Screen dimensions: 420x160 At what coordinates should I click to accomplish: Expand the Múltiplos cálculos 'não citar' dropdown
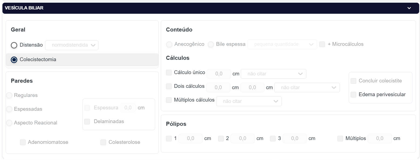(249, 101)
